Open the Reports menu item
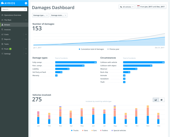 (x=7, y=39)
